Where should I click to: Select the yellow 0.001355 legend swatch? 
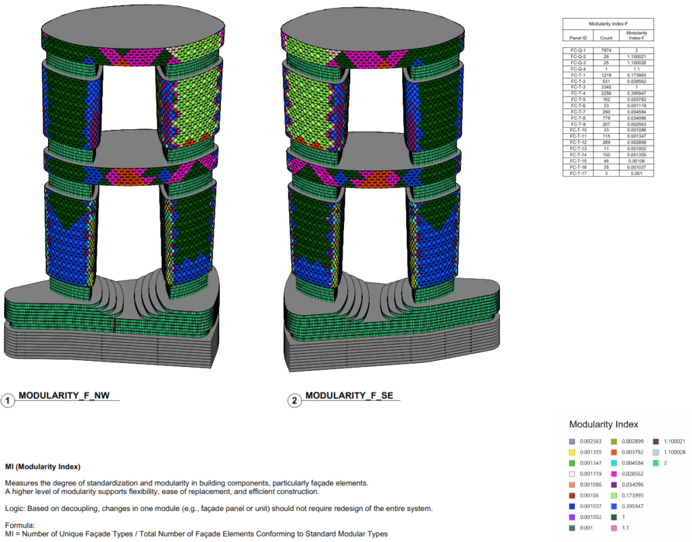572,452
